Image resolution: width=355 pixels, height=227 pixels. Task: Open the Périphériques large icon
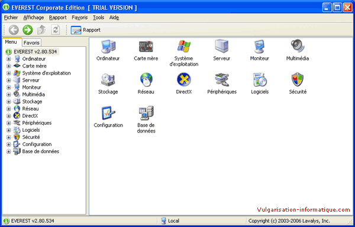coord(222,80)
